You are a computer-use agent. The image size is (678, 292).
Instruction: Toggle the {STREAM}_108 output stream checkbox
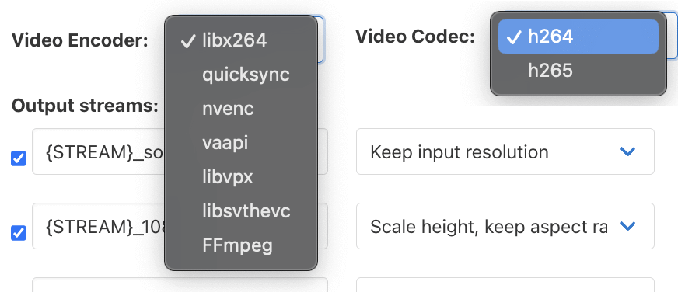[x=18, y=233]
